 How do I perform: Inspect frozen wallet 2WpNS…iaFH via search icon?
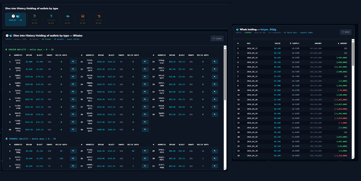[x=74, y=77]
